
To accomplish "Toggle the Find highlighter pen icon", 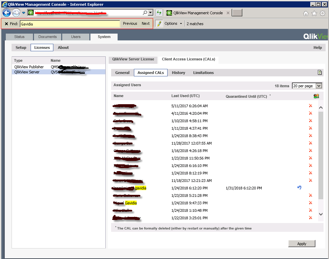I will coord(159,23).
